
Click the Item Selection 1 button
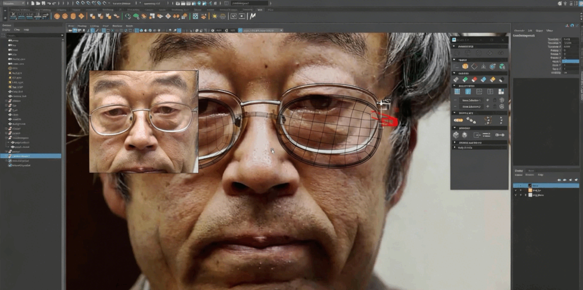(x=471, y=100)
